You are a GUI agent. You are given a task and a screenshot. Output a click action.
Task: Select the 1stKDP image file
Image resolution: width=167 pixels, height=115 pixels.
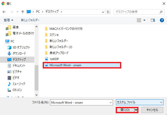tap(52, 59)
